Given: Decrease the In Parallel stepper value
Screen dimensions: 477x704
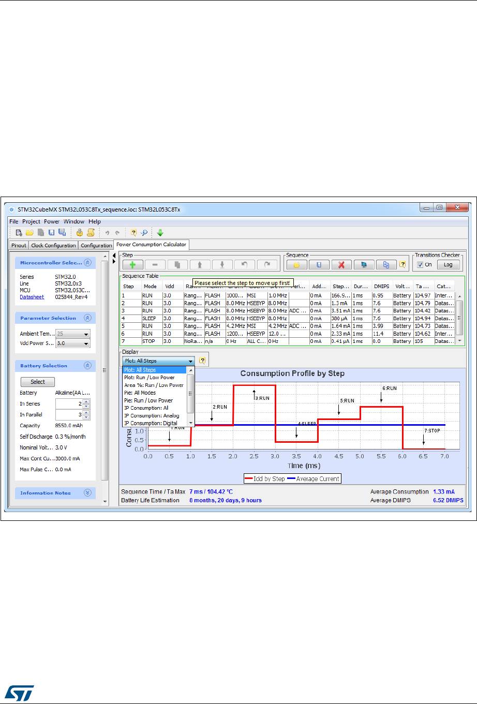Looking at the screenshot, I should click(86, 417).
